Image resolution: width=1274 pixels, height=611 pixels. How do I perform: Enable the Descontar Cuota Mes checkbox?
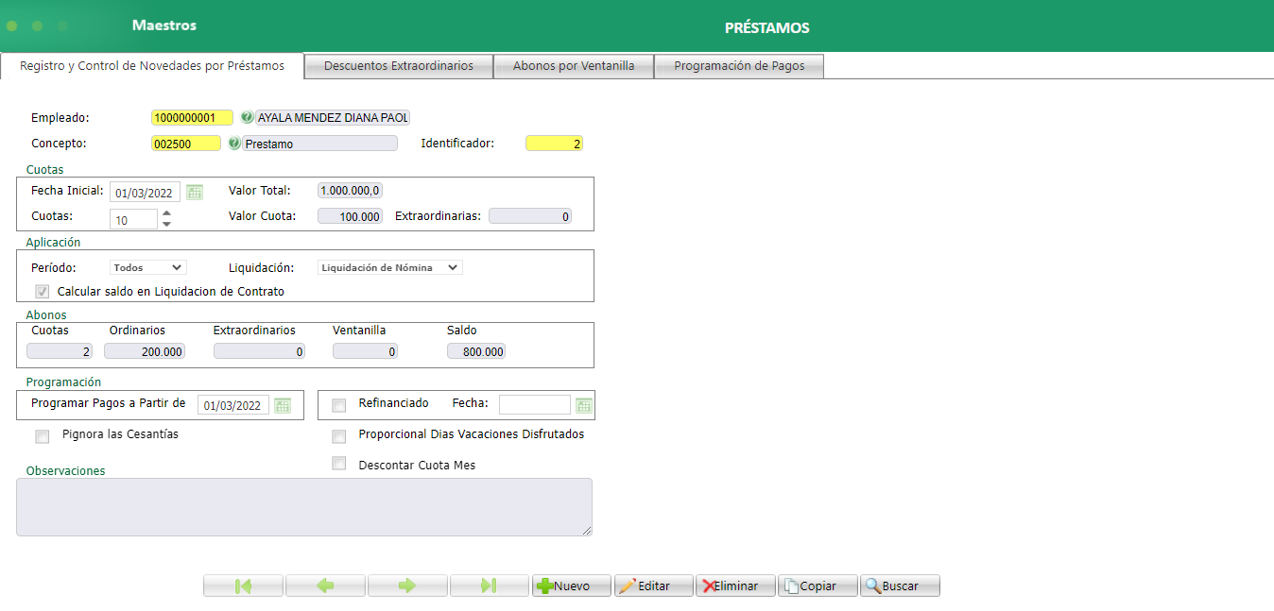[x=339, y=464]
